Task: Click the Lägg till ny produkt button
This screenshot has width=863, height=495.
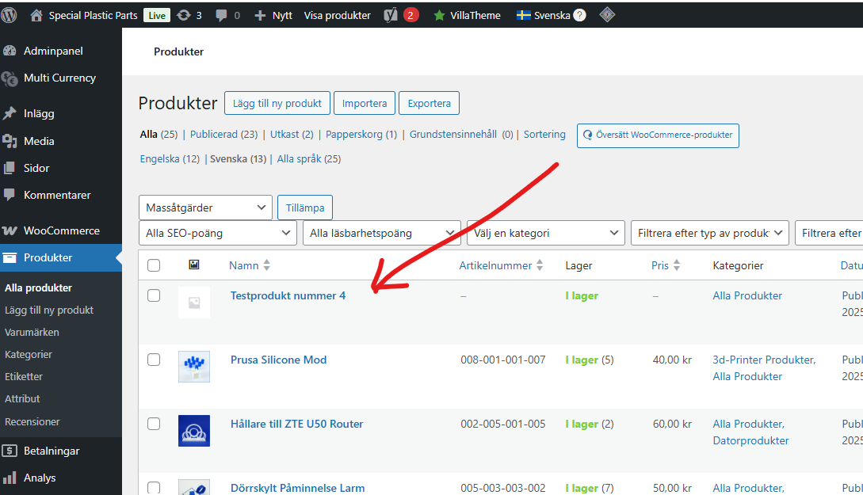Action: point(277,103)
